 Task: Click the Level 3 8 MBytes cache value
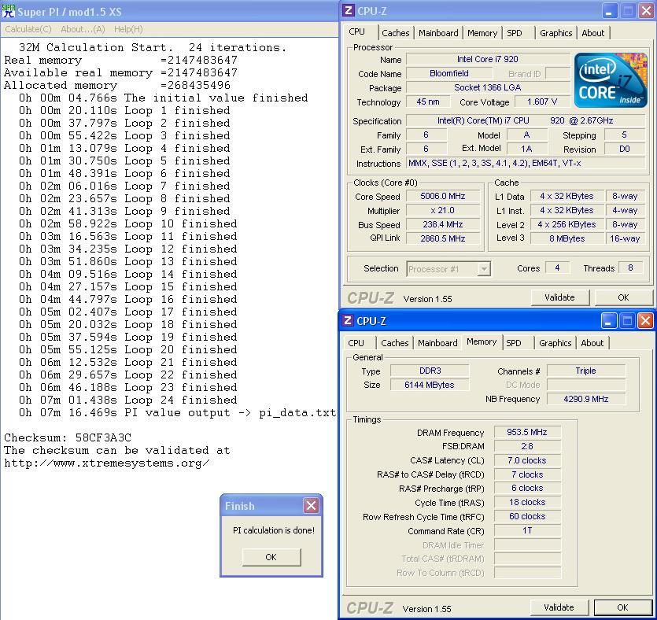pos(567,238)
